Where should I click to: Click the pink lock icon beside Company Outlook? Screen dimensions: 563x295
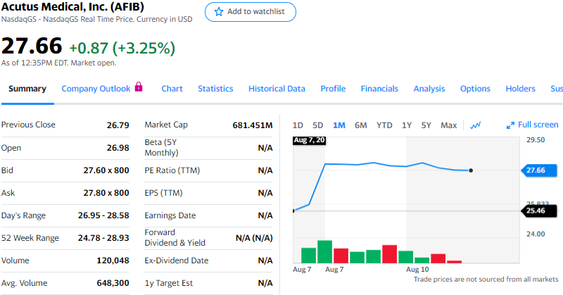click(x=139, y=87)
